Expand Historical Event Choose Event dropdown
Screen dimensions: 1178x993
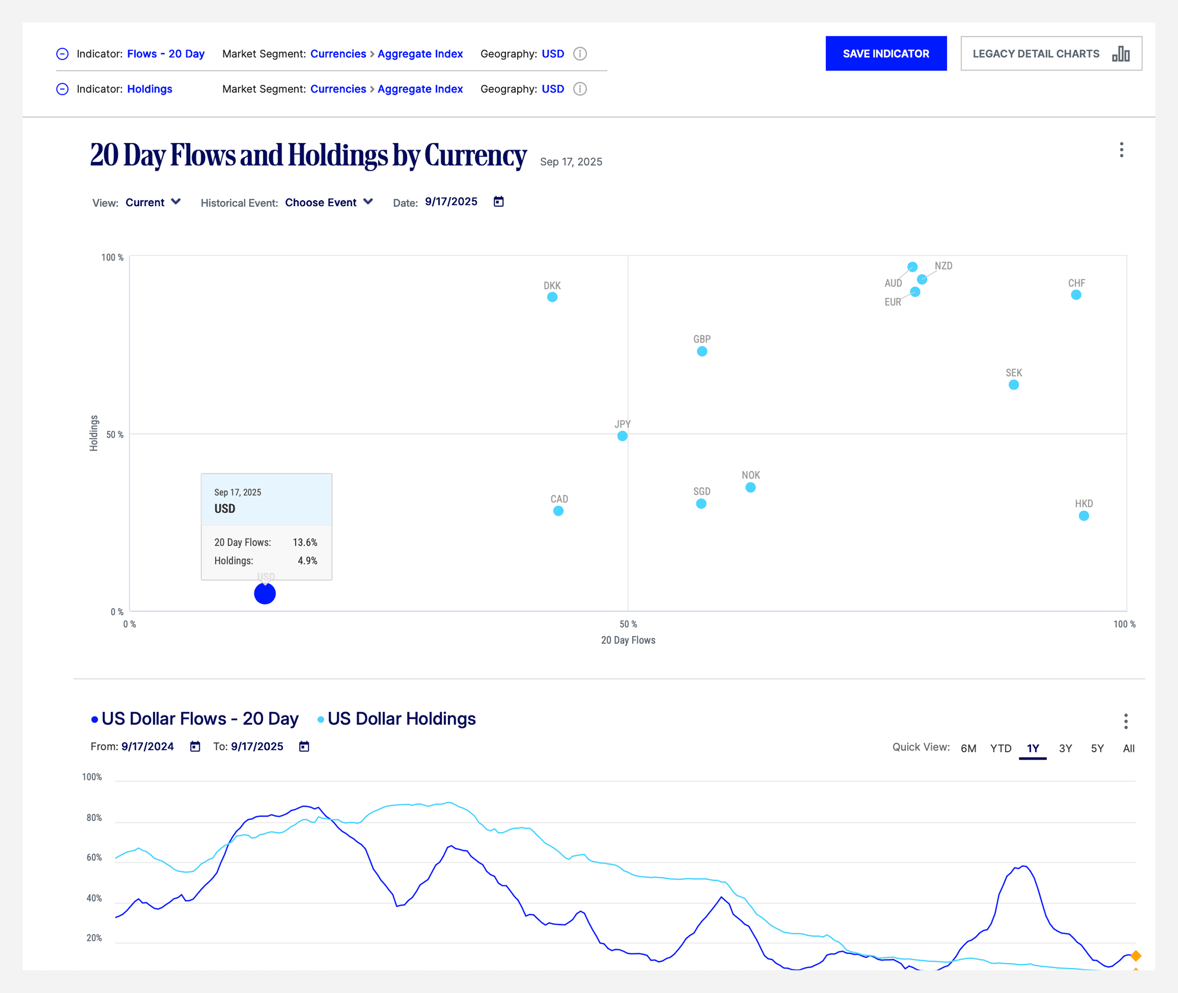[x=328, y=202]
